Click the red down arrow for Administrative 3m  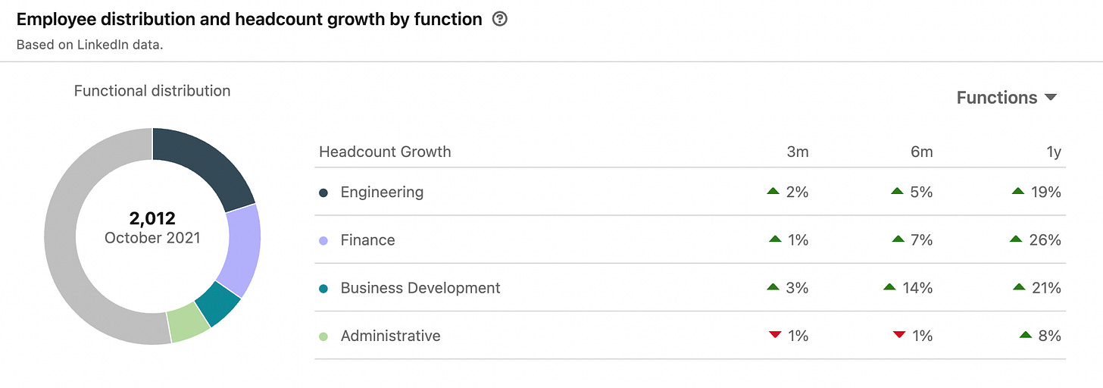[x=774, y=335]
